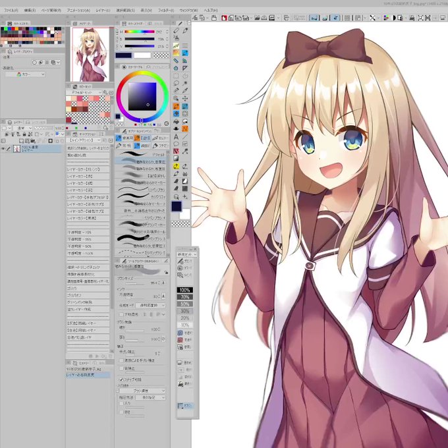This screenshot has width=448, height=448.
Task: Select the Eraser tool in the toolbox
Action: click(x=176, y=30)
